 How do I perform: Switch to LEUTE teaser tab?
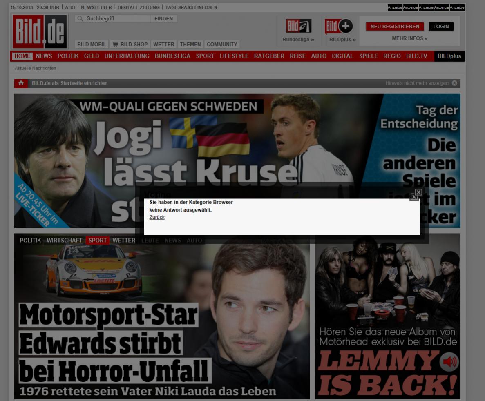click(x=150, y=240)
